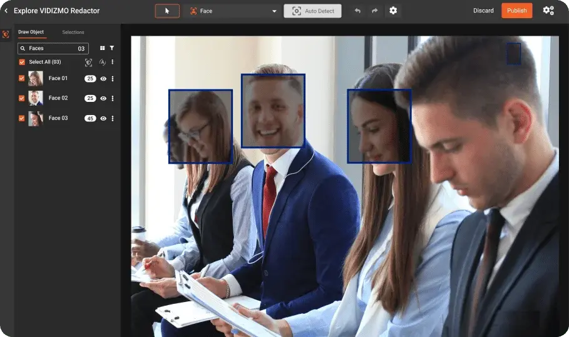Screen dimensions: 569x337
Task: Click the back arrow next to title
Action: (6, 11)
